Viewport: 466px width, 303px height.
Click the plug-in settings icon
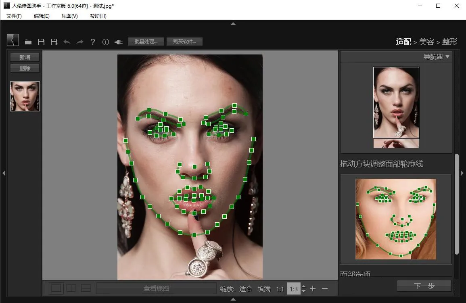click(x=119, y=42)
